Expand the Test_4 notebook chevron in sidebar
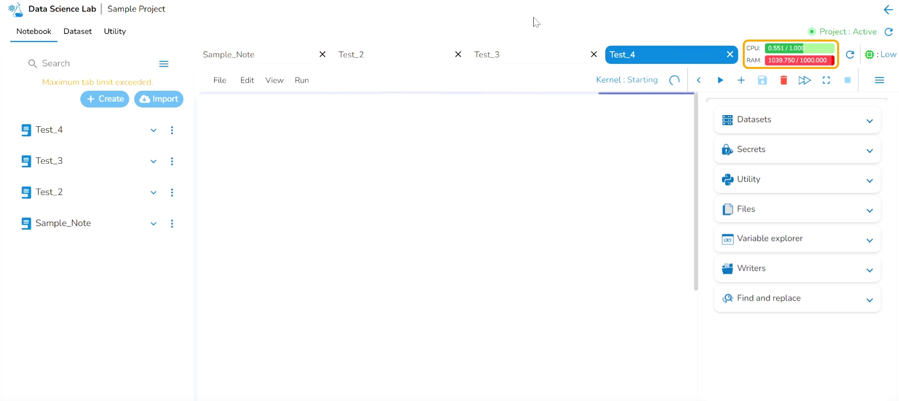 point(153,130)
